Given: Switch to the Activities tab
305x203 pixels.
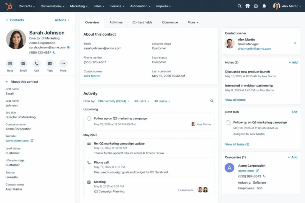Looking at the screenshot, I should 116,22.
